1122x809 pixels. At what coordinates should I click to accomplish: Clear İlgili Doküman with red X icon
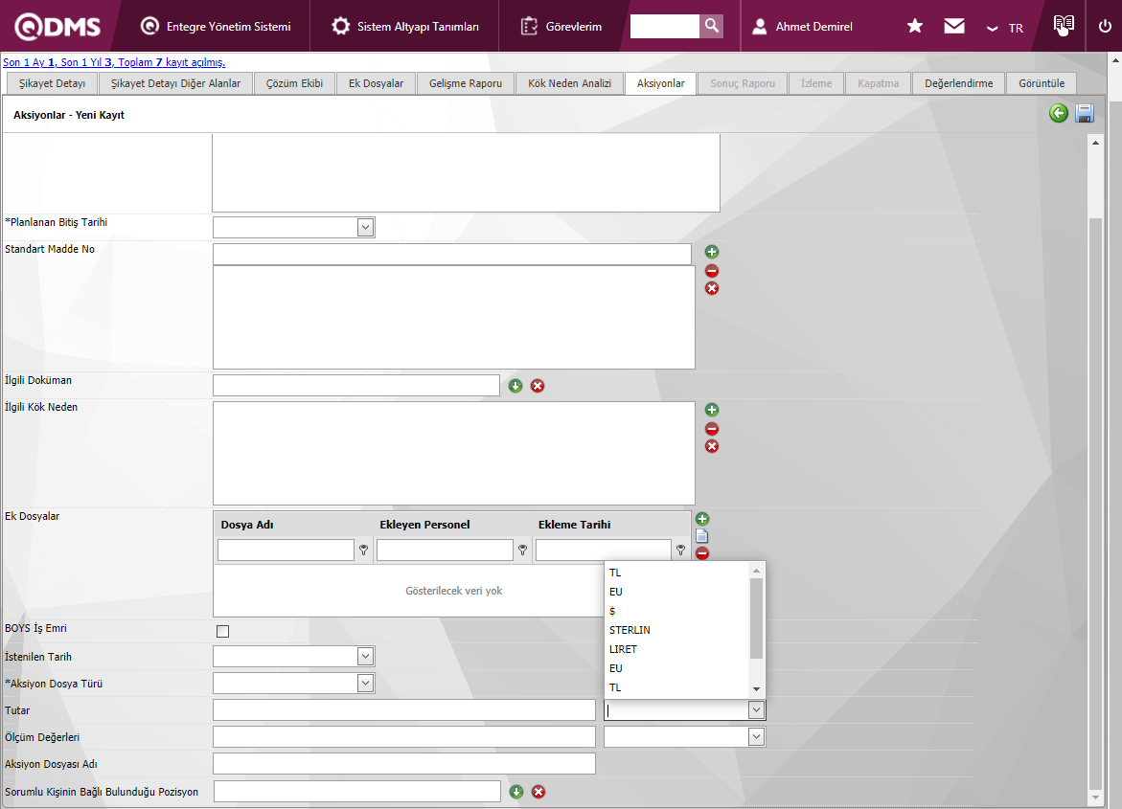(x=538, y=386)
